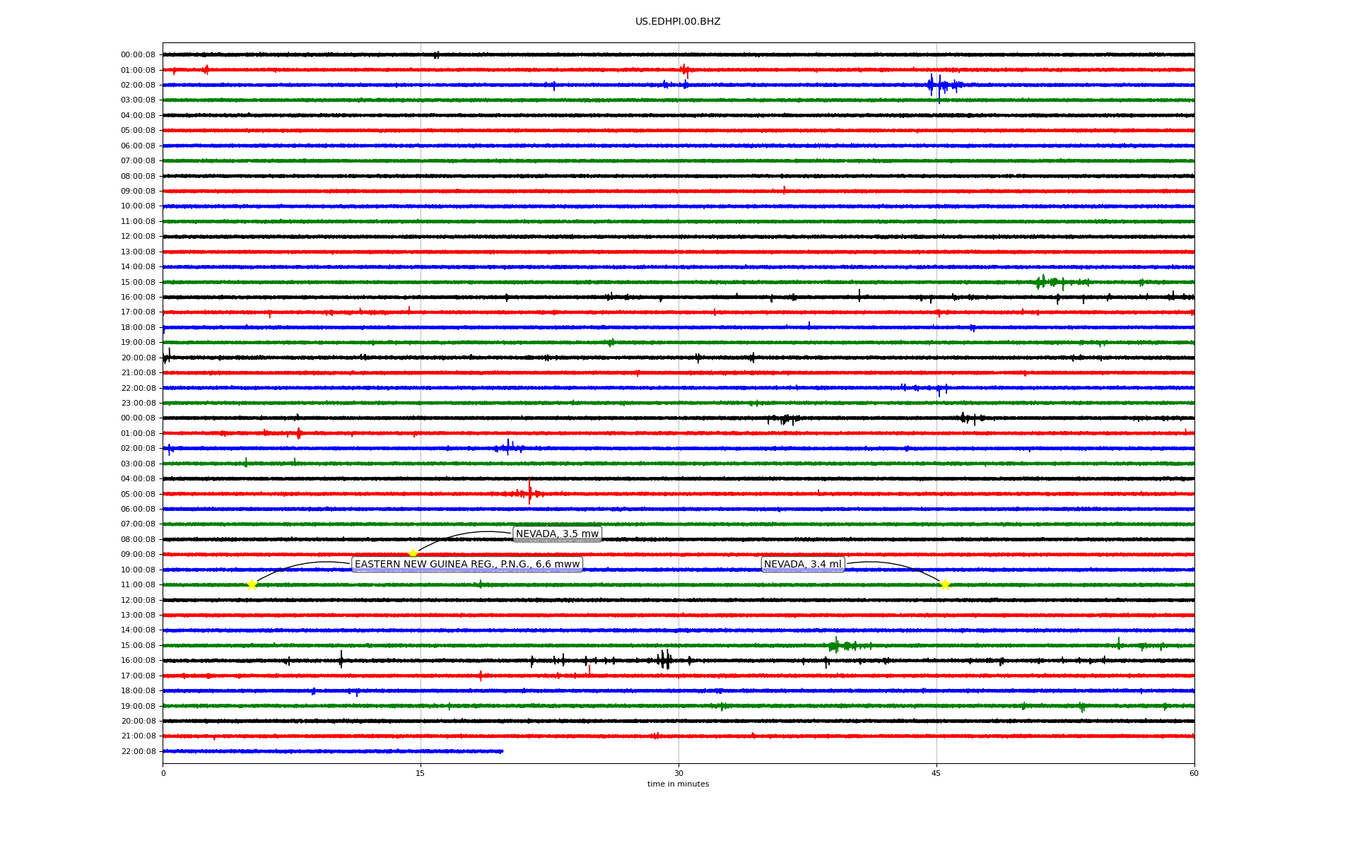
Task: Click the green burst on the second 15:00:08 trace
Action: pos(836,645)
